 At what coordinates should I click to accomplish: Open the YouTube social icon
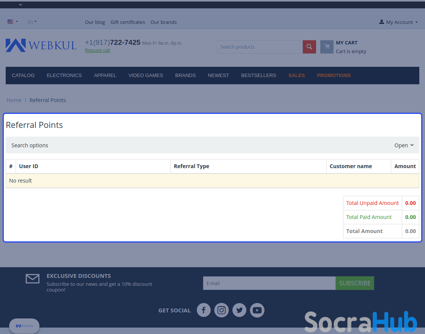coord(257,310)
